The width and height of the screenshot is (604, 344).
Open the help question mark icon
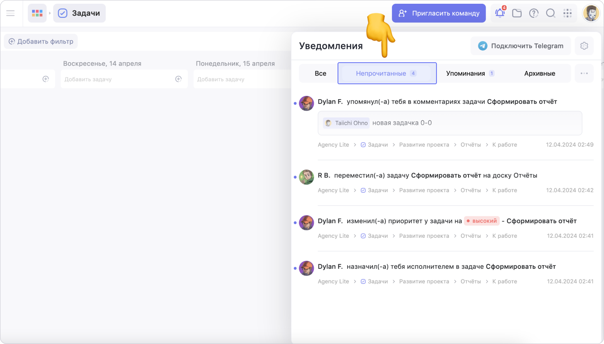click(534, 13)
